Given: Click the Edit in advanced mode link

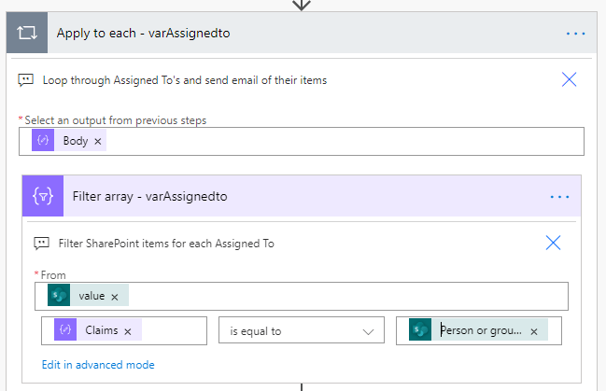Looking at the screenshot, I should click(x=98, y=365).
